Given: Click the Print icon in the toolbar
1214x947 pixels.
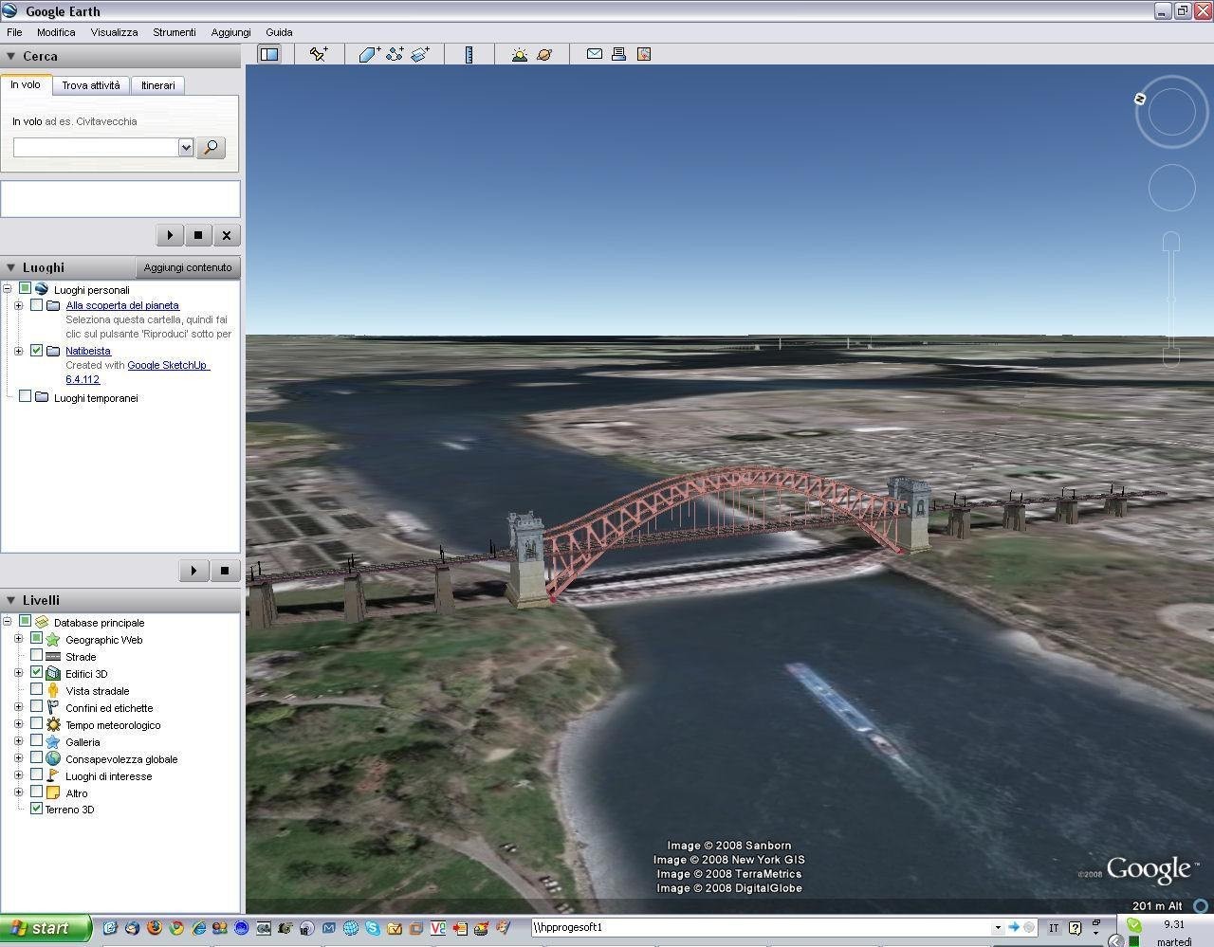Looking at the screenshot, I should pyautogui.click(x=617, y=54).
